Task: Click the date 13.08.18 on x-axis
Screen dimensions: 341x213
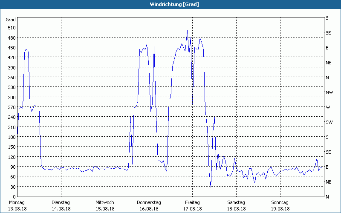Action: tap(17, 209)
